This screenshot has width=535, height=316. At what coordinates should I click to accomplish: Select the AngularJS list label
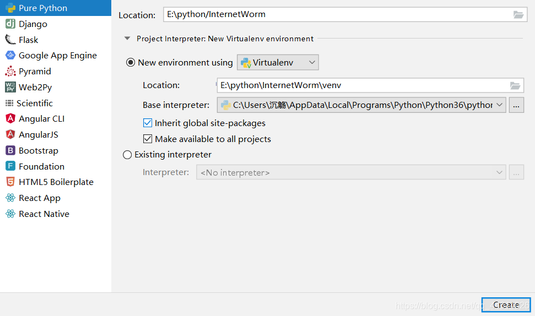coord(39,135)
